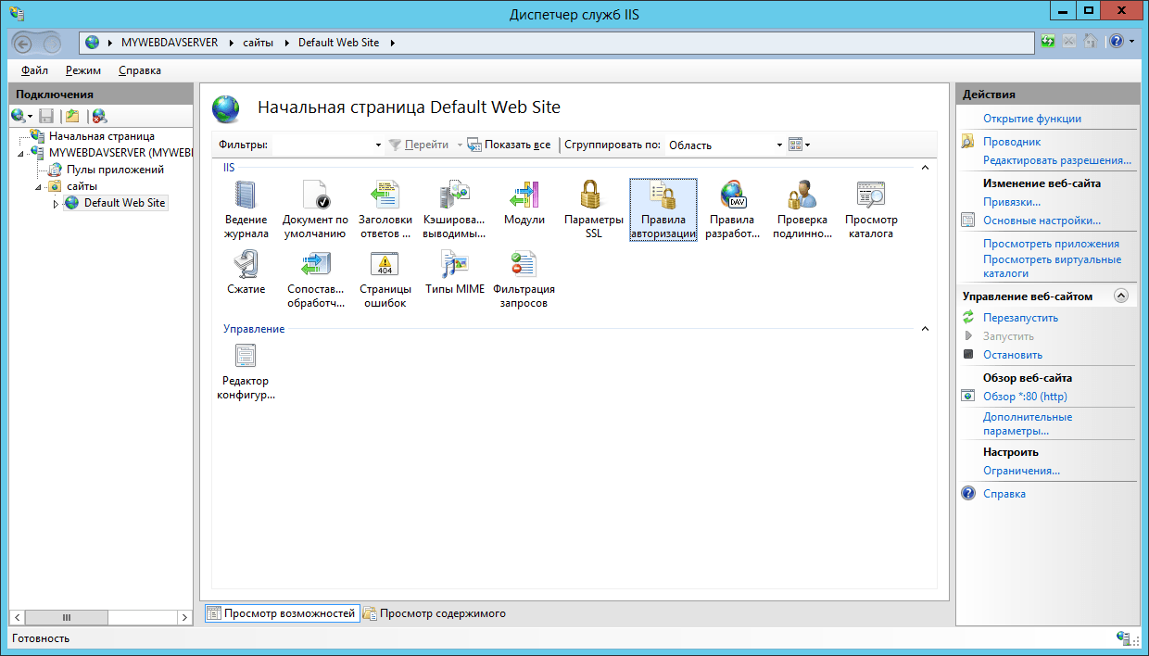Collapse the Управление group

tap(924, 329)
